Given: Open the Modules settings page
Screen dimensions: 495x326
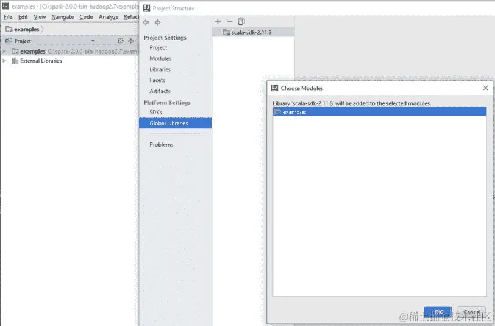Looking at the screenshot, I should coord(160,58).
